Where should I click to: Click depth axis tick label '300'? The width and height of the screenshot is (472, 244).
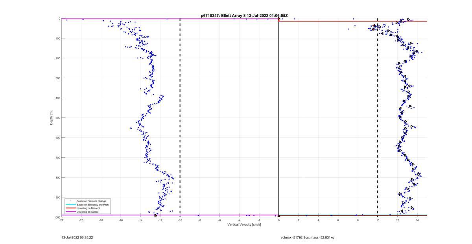[x=57, y=78]
